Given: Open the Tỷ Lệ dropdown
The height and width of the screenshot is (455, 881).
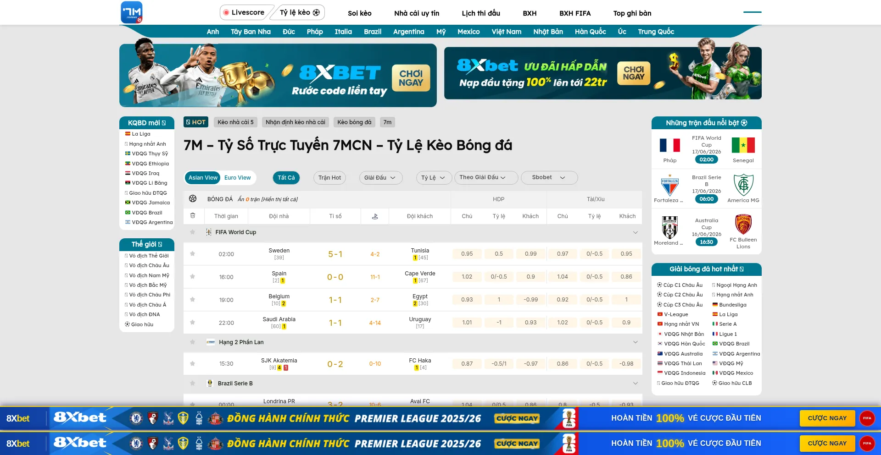Looking at the screenshot, I should (x=434, y=178).
